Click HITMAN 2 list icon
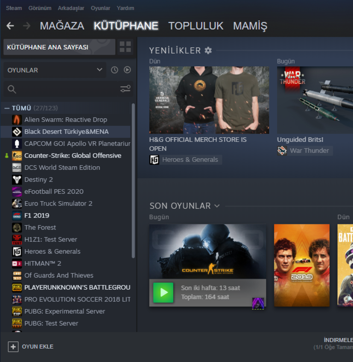353x362 pixels. pyautogui.click(x=17, y=263)
